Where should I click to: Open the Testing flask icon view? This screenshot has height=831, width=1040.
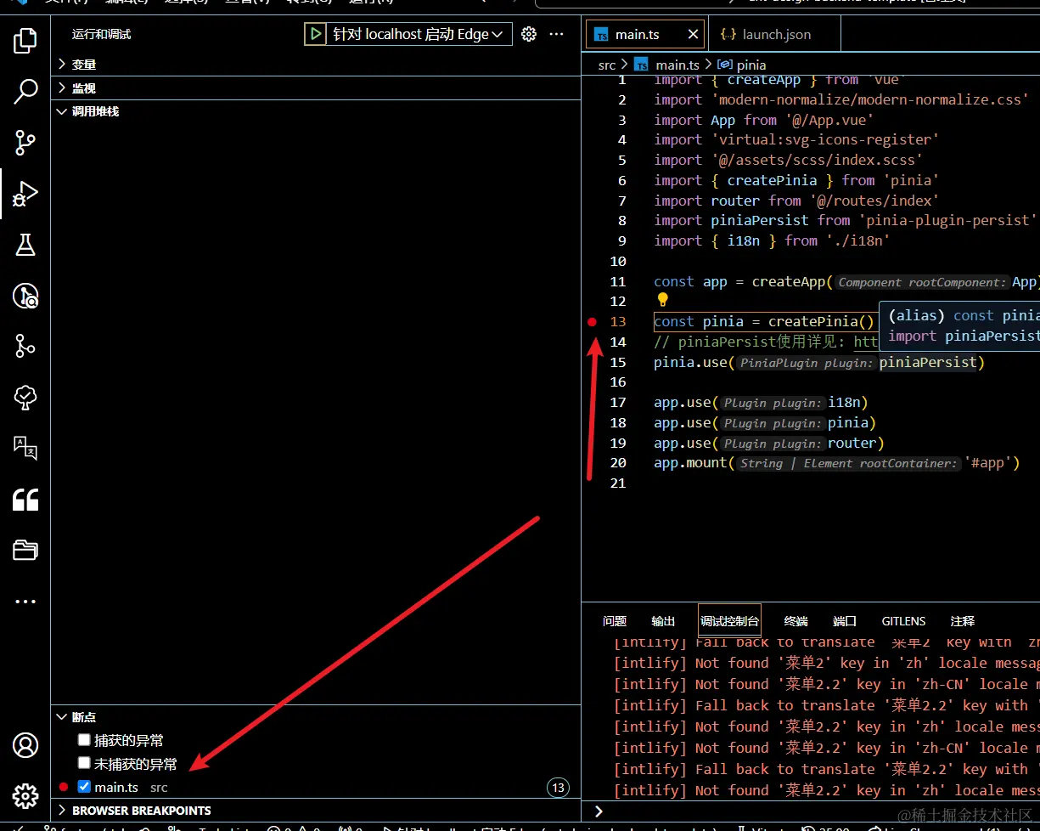pyautogui.click(x=25, y=245)
